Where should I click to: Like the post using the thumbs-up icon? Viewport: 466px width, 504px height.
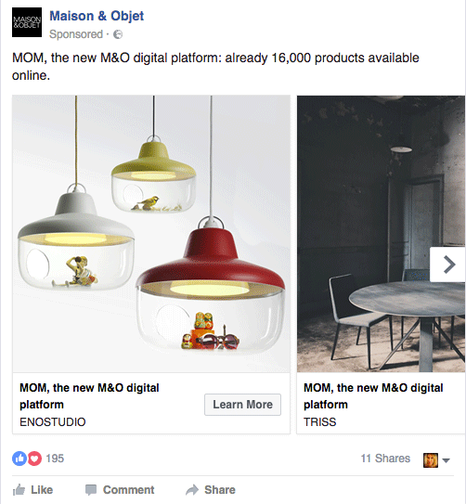(19, 490)
